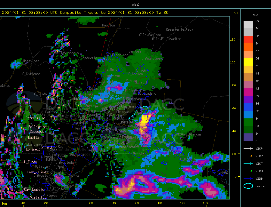Image resolution: width=271 pixels, height=207 pixels.
Task: Click the Villavicencio map label
Action: (x=67, y=53)
